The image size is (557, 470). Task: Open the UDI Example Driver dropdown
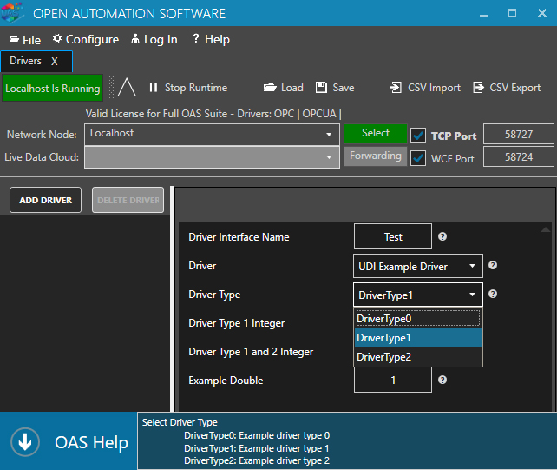[x=418, y=266]
